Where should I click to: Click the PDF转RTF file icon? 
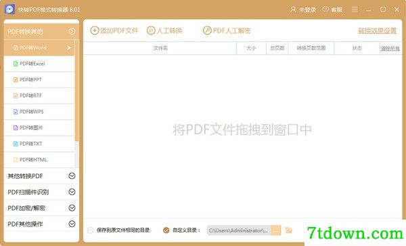16,96
